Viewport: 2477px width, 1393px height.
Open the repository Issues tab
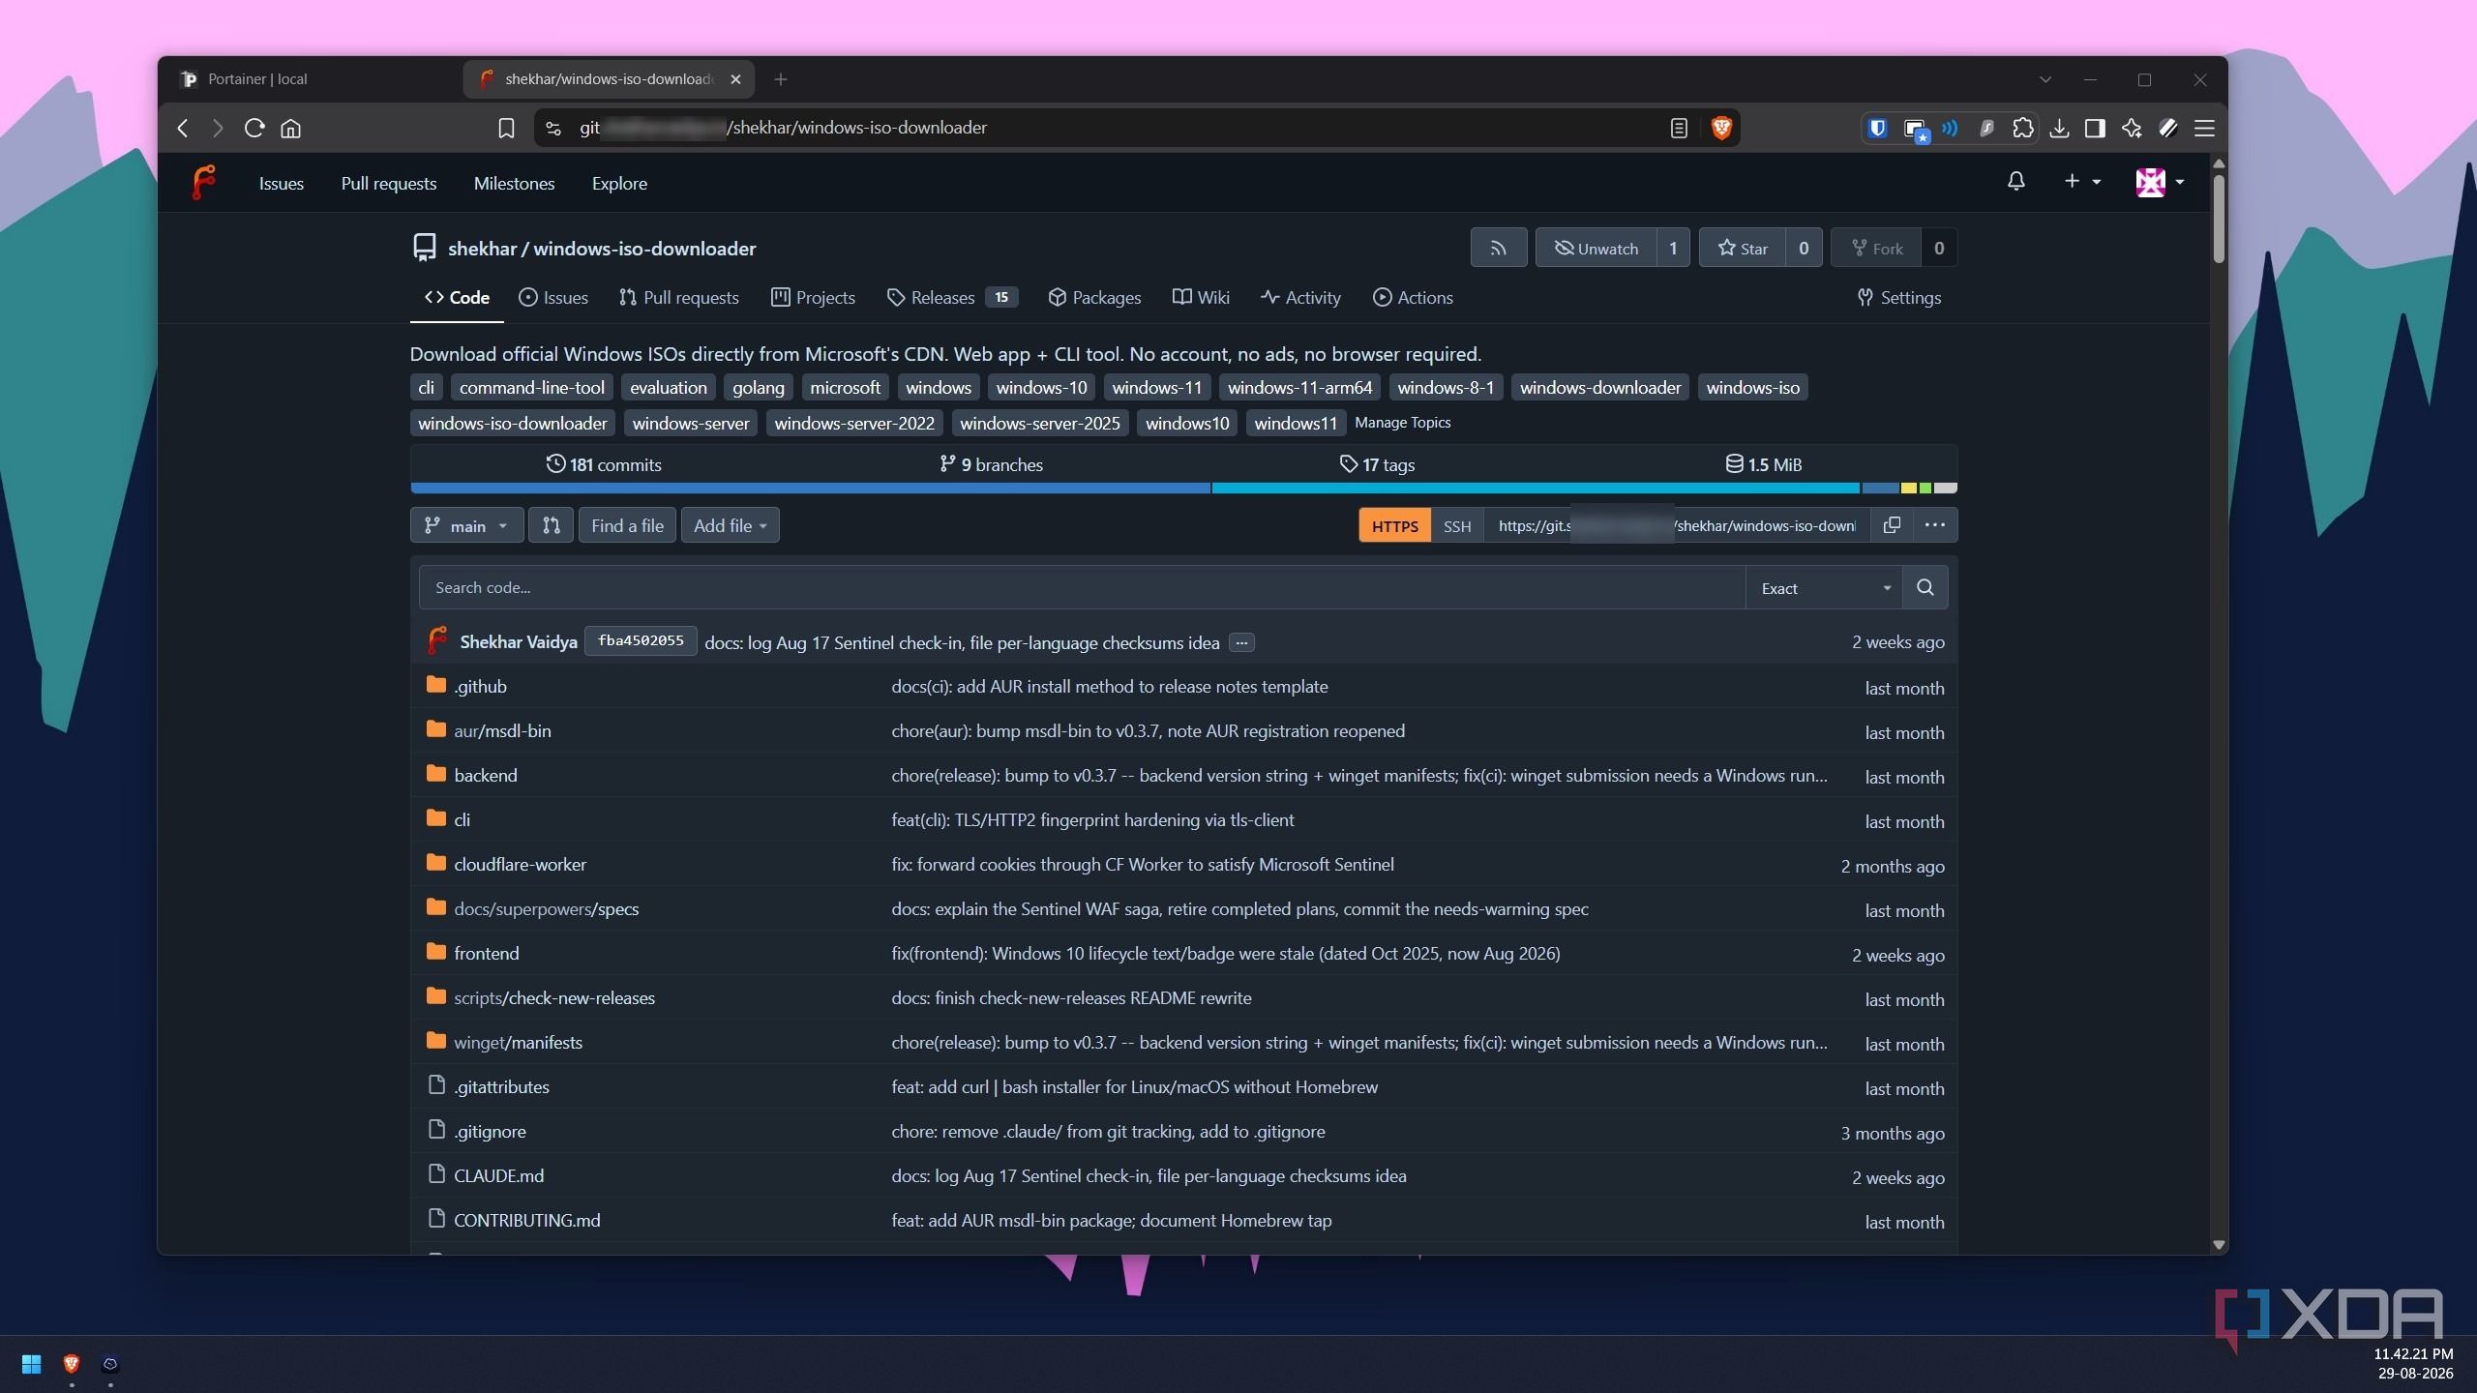(x=553, y=298)
